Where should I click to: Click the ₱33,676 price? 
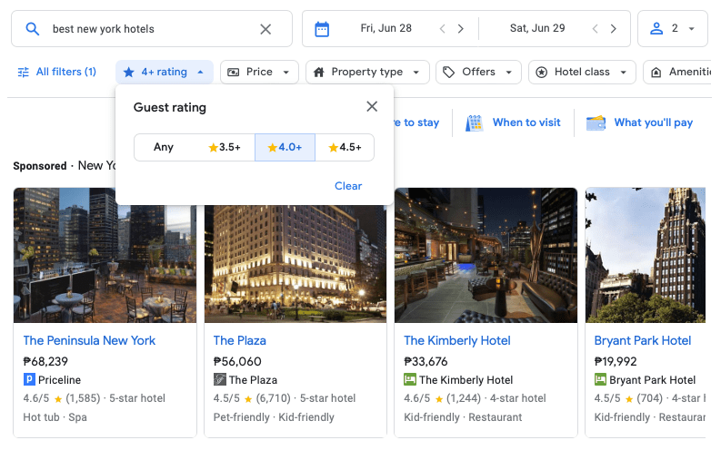426,361
